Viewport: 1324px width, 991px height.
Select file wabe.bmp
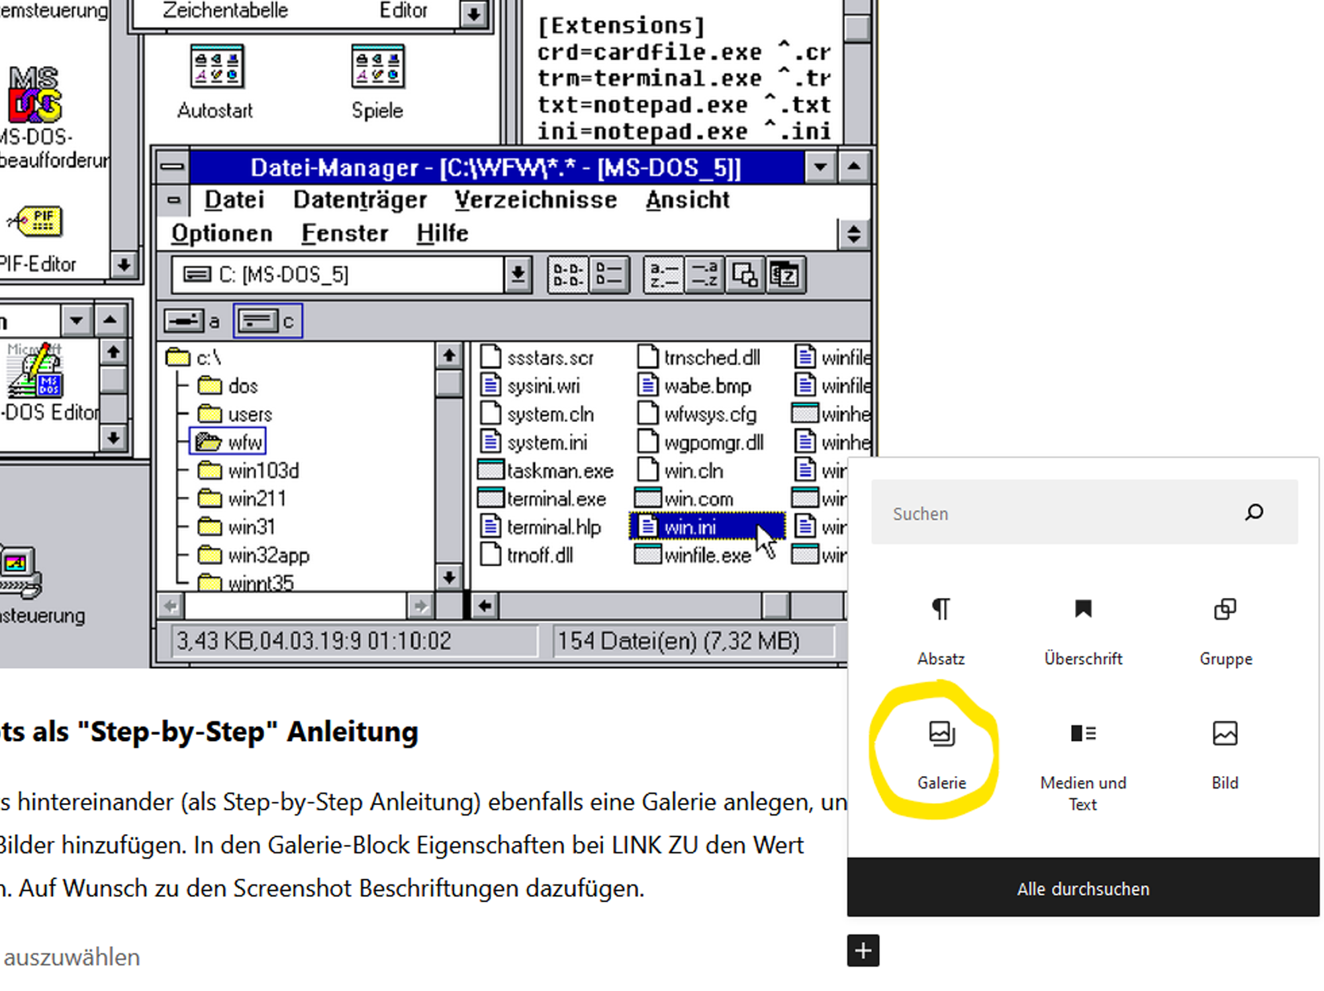694,386
